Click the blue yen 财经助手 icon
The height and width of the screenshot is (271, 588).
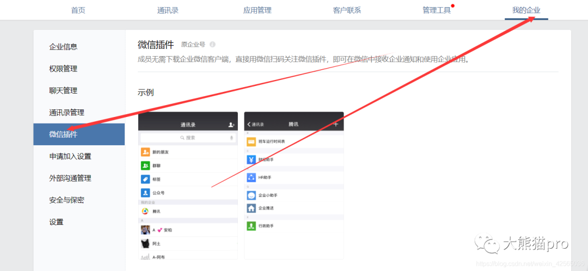(251, 159)
